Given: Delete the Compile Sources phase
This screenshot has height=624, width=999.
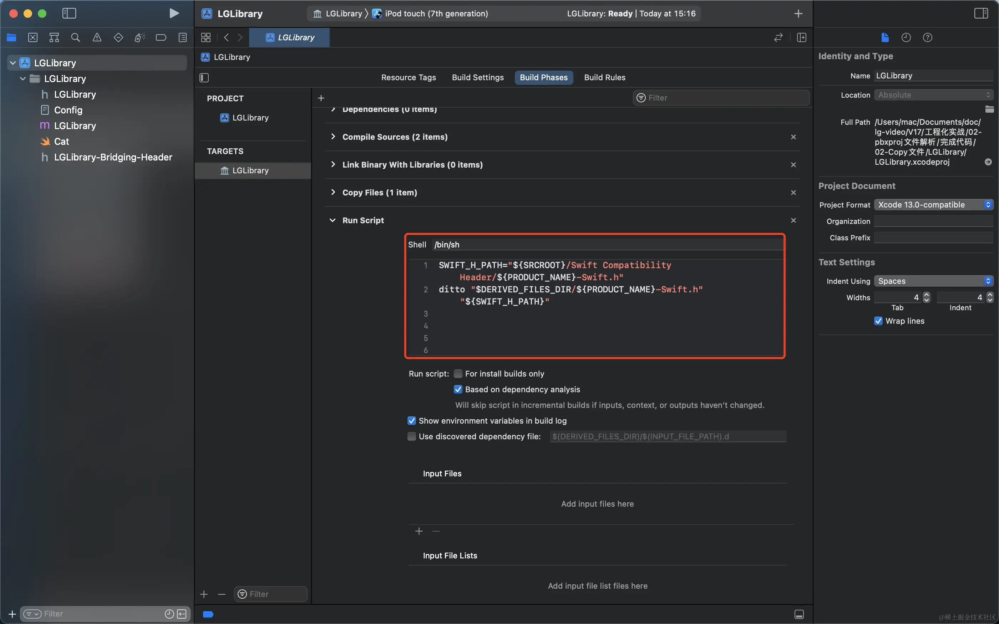Looking at the screenshot, I should click(x=793, y=137).
